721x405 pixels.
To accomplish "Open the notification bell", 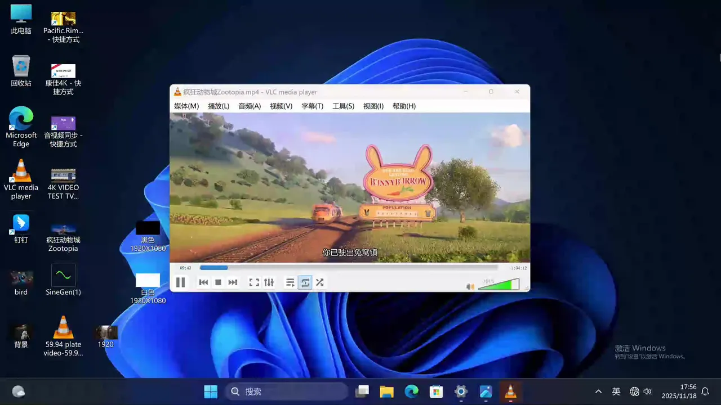I will point(705,391).
